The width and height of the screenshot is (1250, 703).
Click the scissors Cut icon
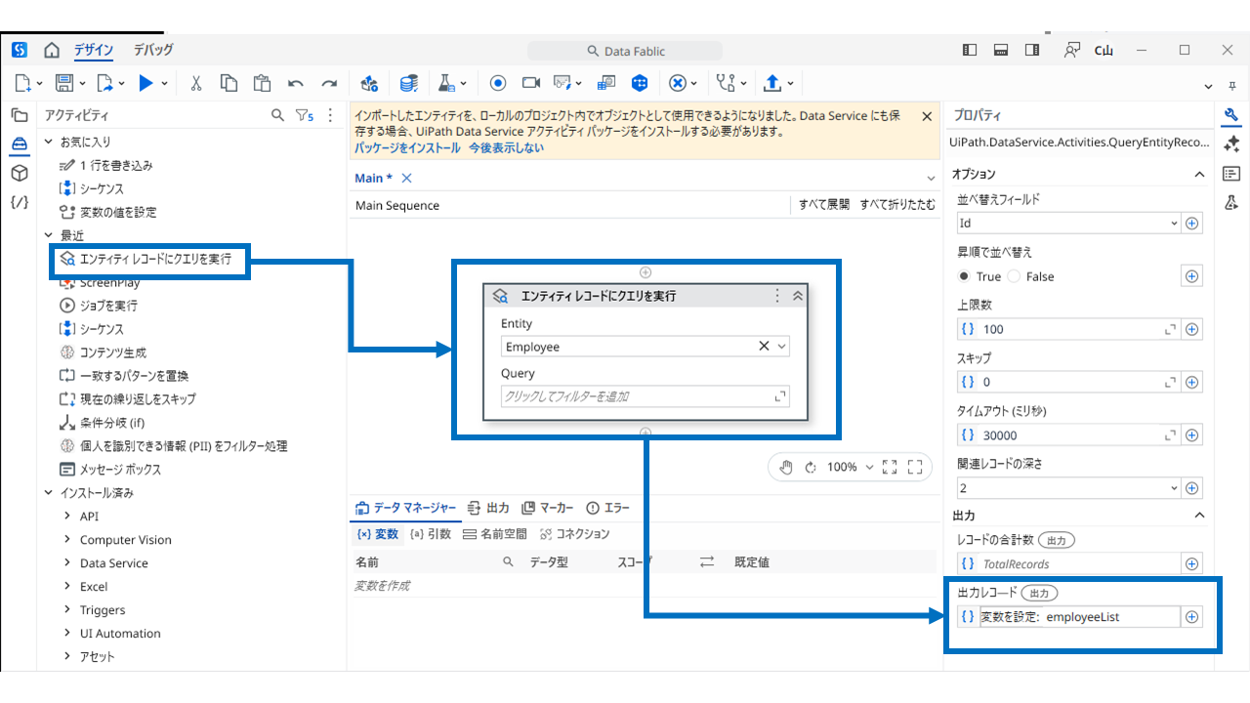[x=196, y=83]
